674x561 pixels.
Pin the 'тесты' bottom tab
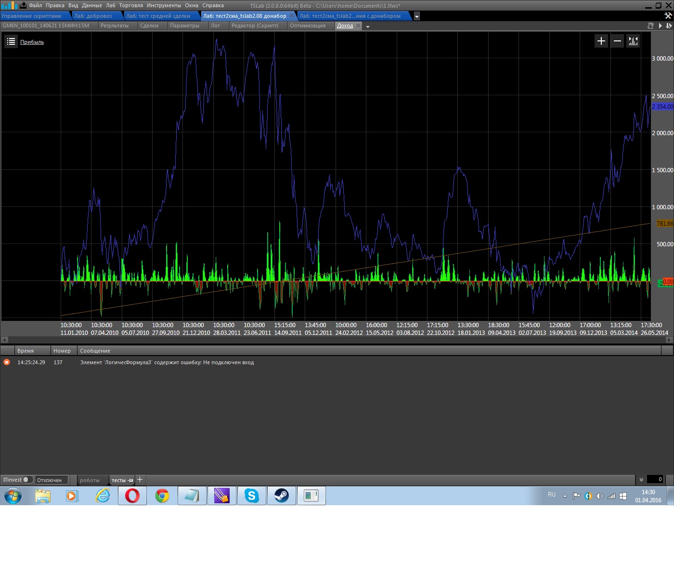130,480
